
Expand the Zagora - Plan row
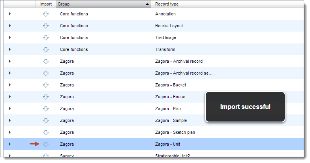tap(9, 109)
